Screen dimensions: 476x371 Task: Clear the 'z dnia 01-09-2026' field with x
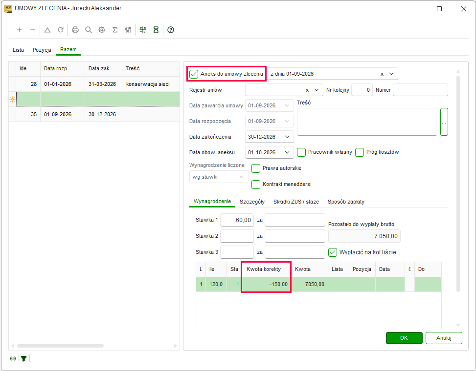382,74
